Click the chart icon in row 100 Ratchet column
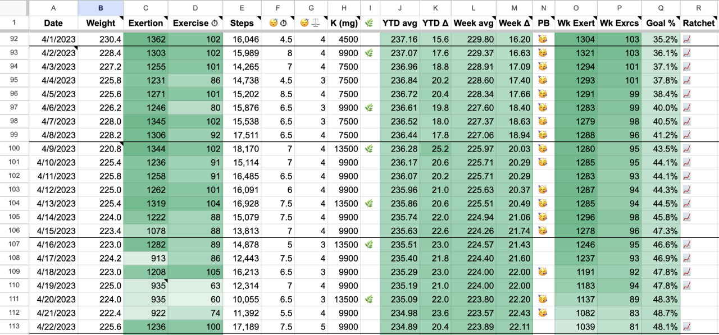719x335 pixels. coord(688,149)
